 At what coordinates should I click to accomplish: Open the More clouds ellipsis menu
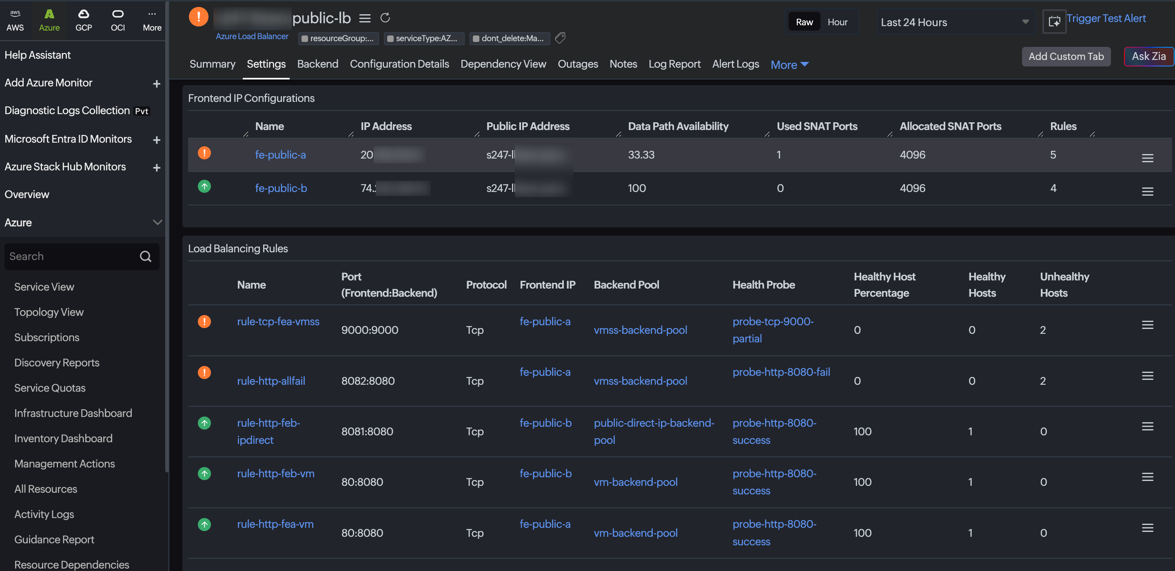[x=152, y=20]
